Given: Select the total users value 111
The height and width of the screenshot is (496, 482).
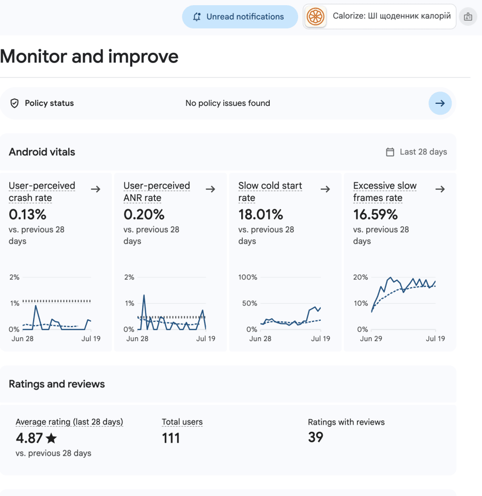Looking at the screenshot, I should tap(171, 438).
